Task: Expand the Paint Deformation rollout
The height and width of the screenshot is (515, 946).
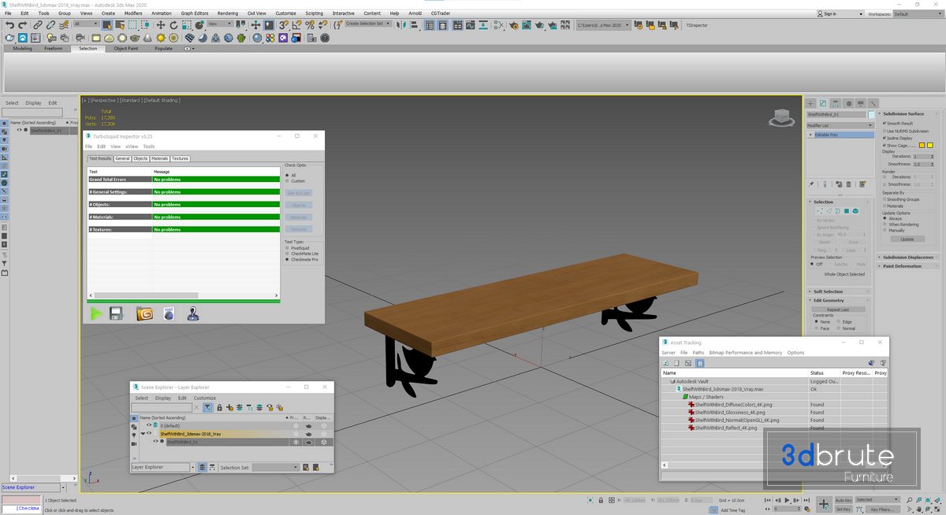Action: point(902,266)
